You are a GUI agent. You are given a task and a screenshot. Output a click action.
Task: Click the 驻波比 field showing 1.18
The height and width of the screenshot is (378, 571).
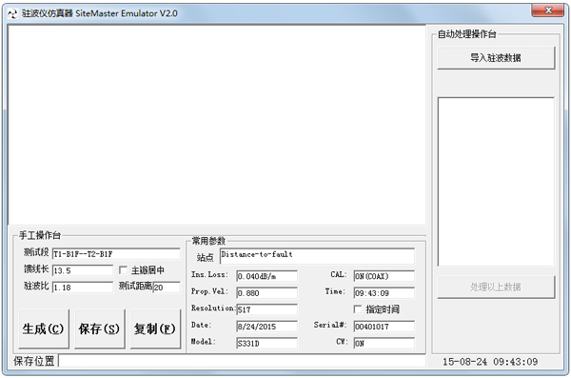tap(82, 288)
